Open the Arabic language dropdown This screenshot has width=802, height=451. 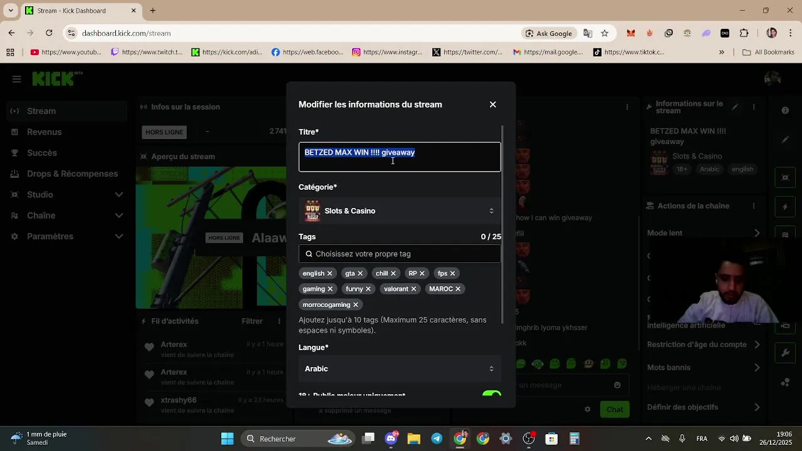(400, 369)
